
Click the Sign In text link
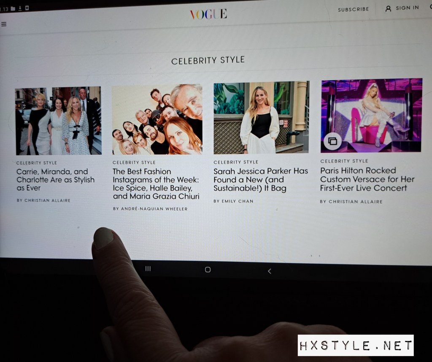[x=407, y=8]
